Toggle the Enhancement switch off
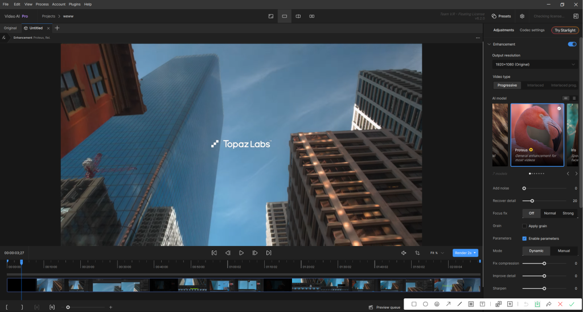The width and height of the screenshot is (583, 312). (x=572, y=44)
